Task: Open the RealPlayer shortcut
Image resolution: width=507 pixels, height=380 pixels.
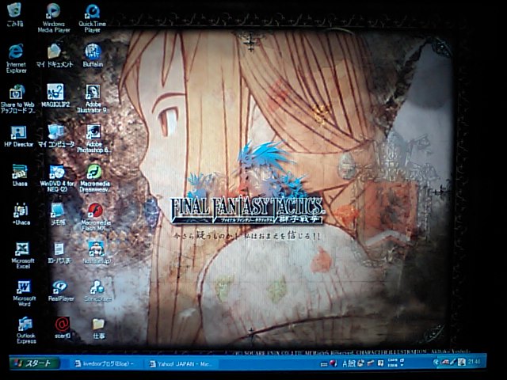Action: [x=61, y=291]
